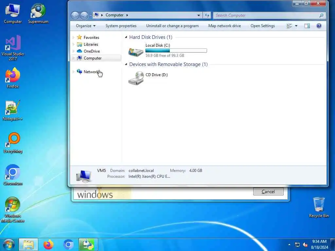This screenshot has width=335, height=251.
Task: Click the Show desktop strip
Action: point(333,244)
